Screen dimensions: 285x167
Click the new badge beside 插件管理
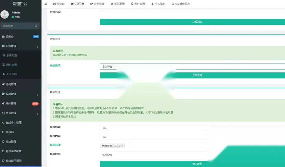click(35, 104)
